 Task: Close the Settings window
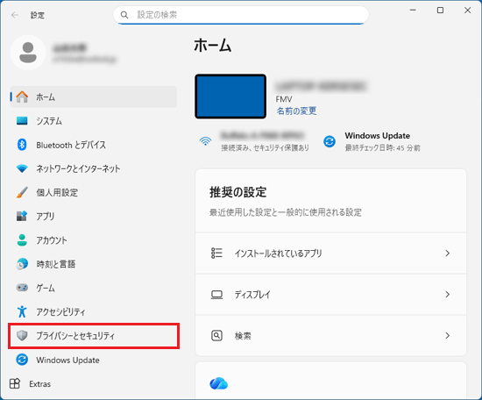point(468,11)
